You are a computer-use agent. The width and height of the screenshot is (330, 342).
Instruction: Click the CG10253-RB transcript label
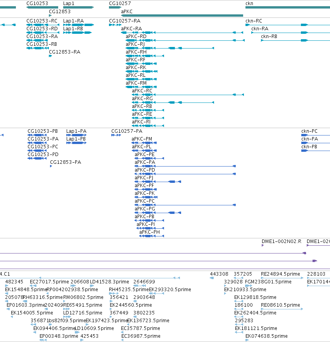[x=41, y=44]
